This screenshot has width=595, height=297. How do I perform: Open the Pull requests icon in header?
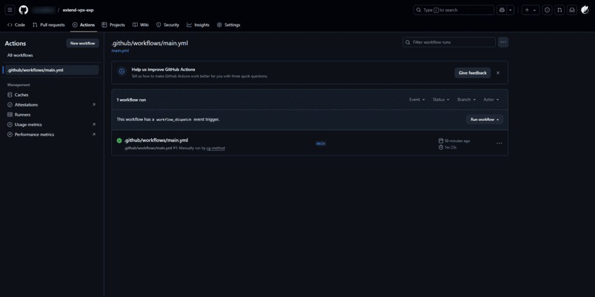tap(560, 10)
